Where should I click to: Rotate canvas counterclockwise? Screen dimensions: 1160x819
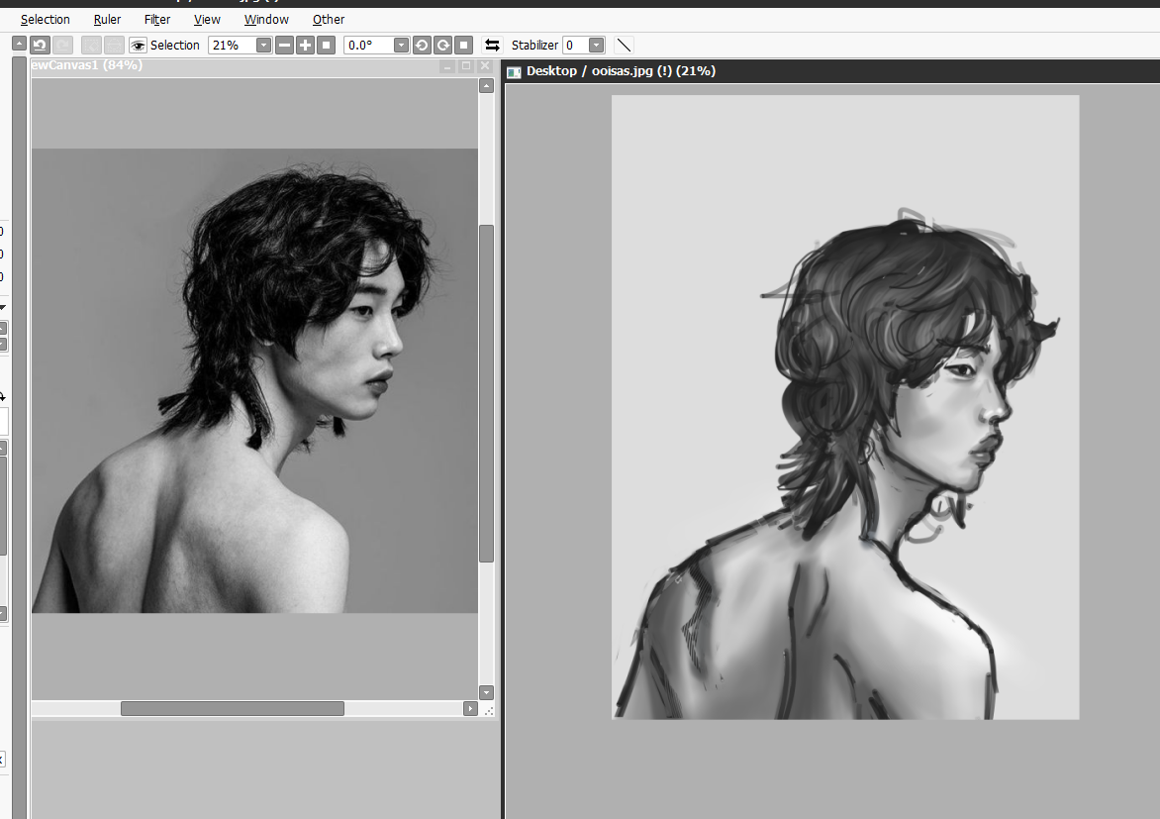tap(422, 45)
